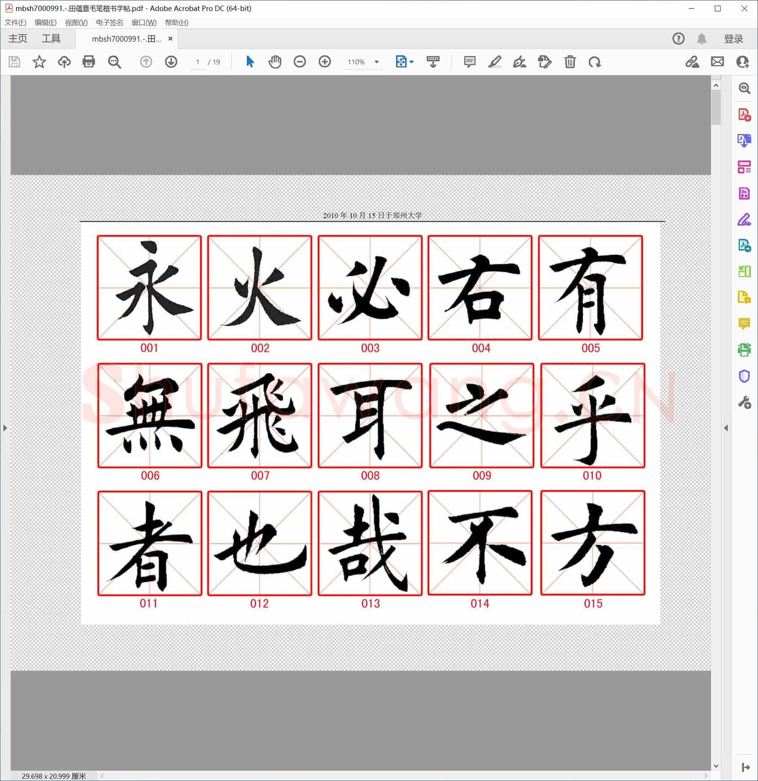Toggle the Rotate page tool

[595, 62]
